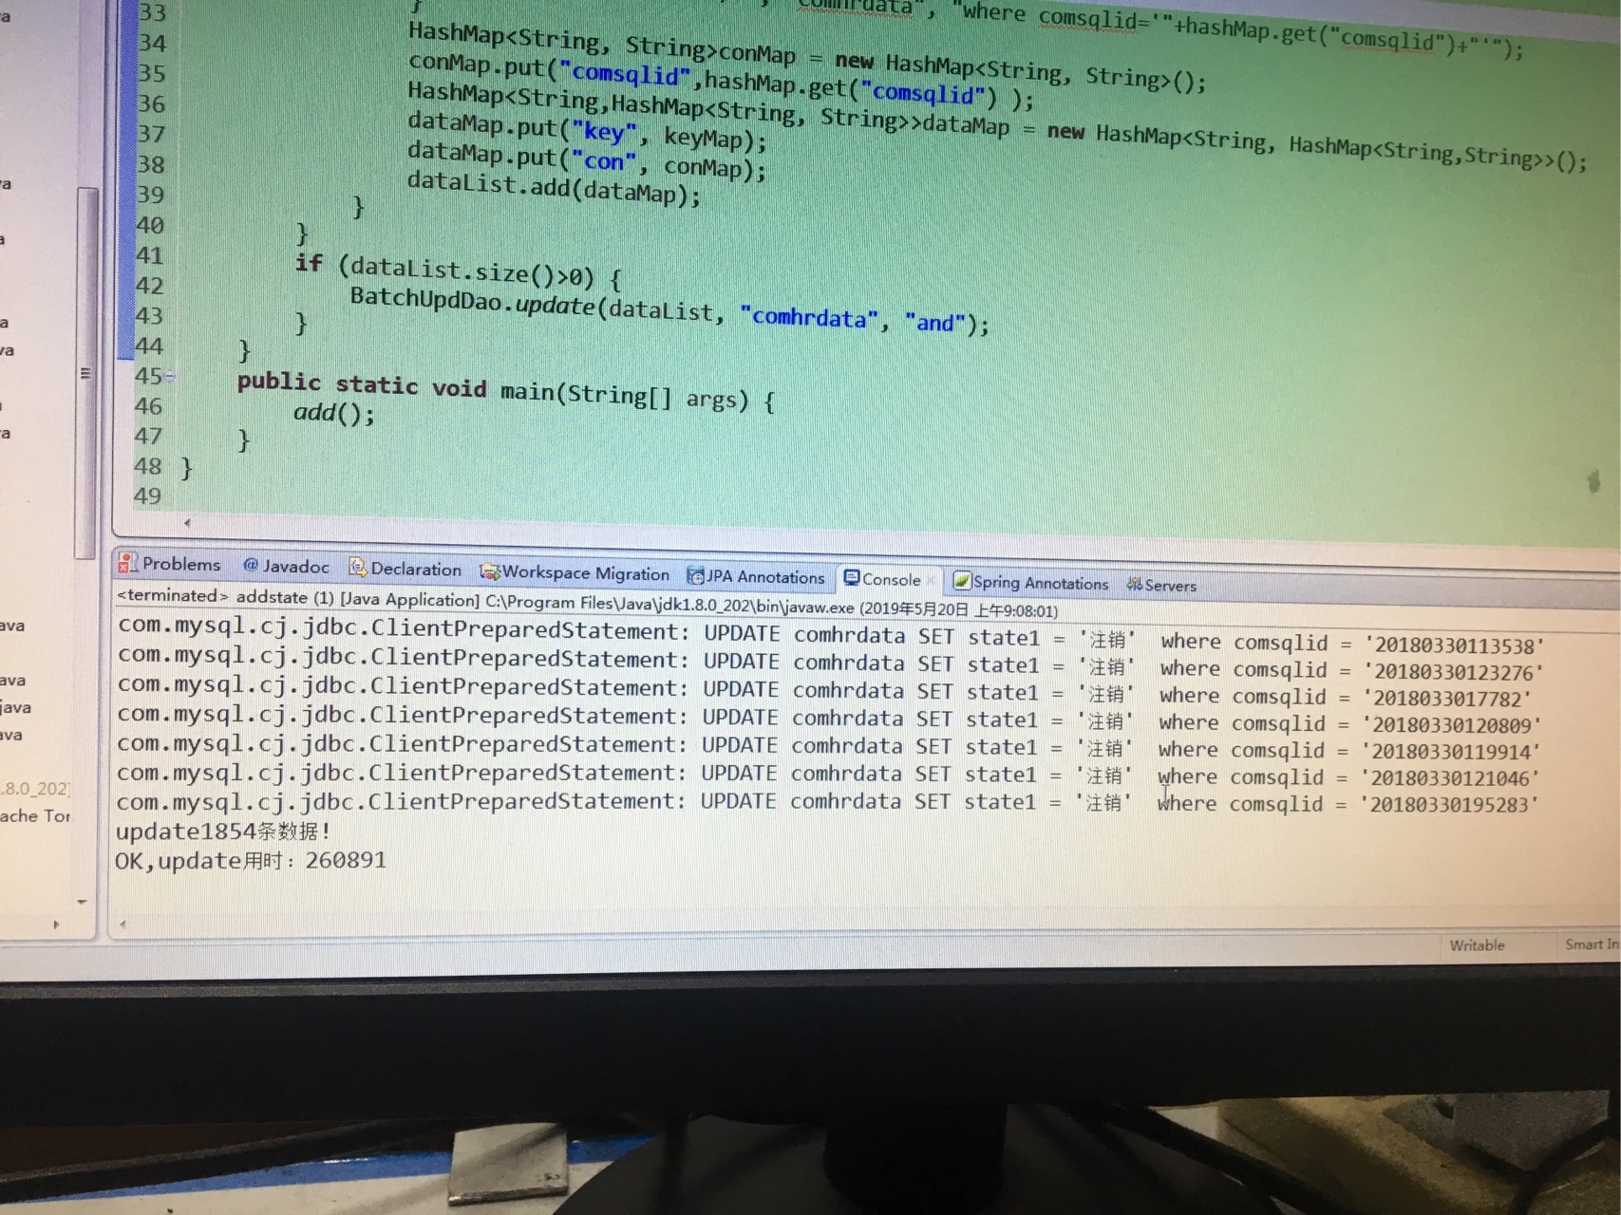Click the JPA Annotations tab icon
This screenshot has width=1621, height=1215.
[696, 576]
